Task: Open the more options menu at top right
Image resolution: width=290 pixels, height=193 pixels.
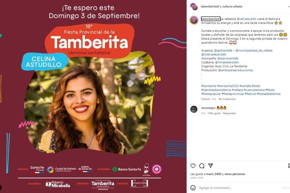Action: (x=289, y=7)
